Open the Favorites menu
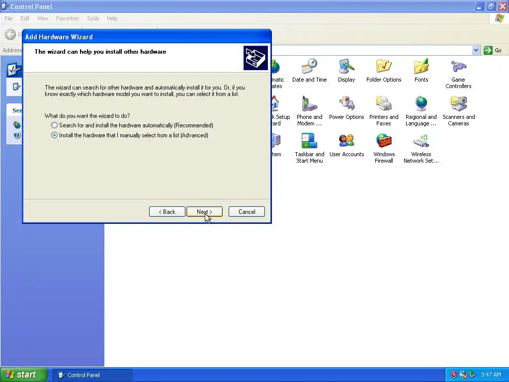The image size is (509, 382). (67, 18)
